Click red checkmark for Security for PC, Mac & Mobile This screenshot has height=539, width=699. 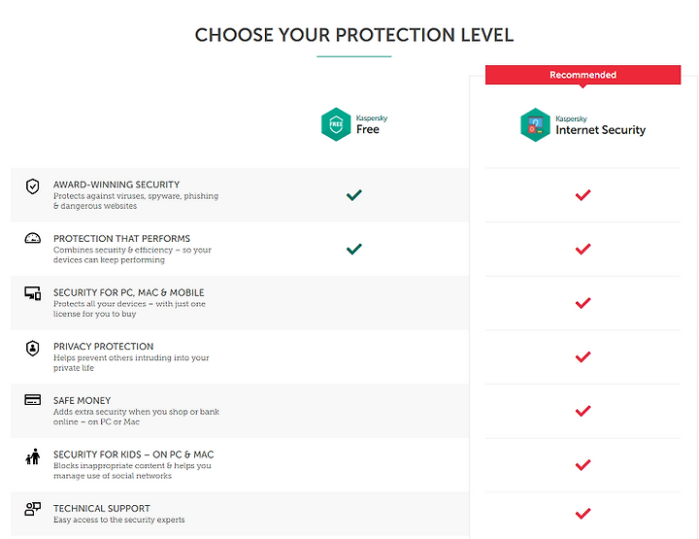[582, 303]
